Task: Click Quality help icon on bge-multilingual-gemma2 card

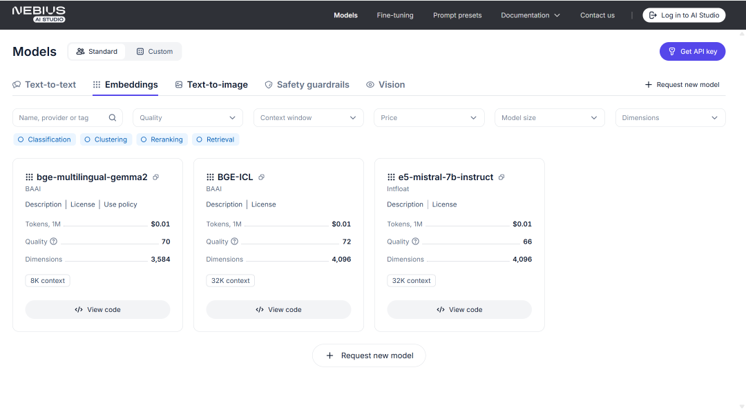Action: pyautogui.click(x=54, y=241)
